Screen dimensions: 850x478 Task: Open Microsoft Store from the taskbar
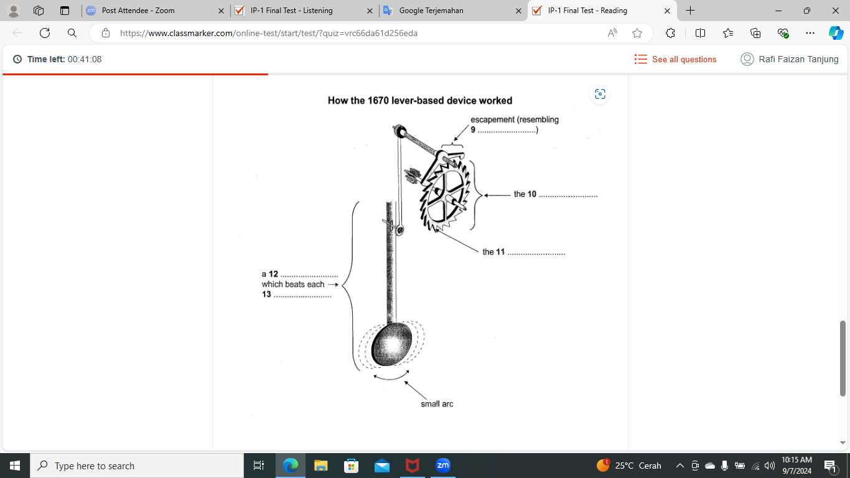351,466
